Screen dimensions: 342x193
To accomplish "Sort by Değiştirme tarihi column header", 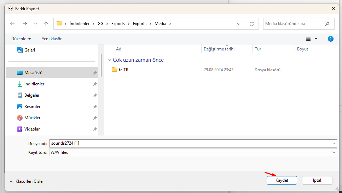I will (227, 49).
